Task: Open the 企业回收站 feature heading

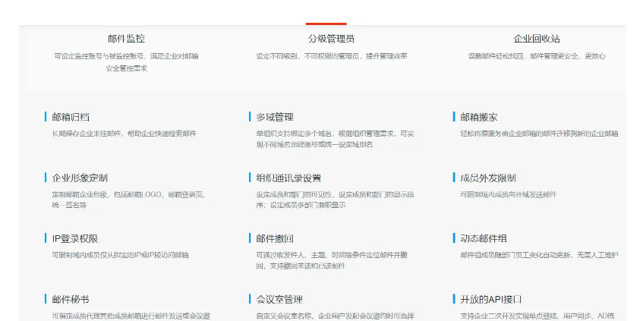Action: [x=536, y=39]
